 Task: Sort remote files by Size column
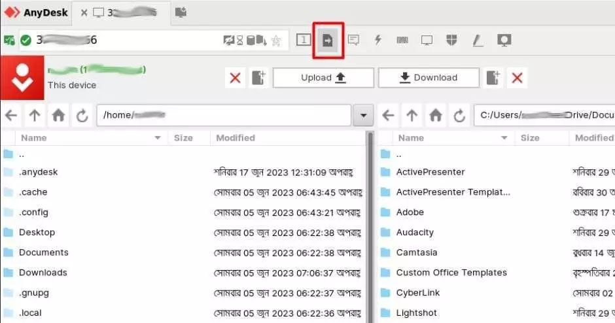tap(542, 138)
